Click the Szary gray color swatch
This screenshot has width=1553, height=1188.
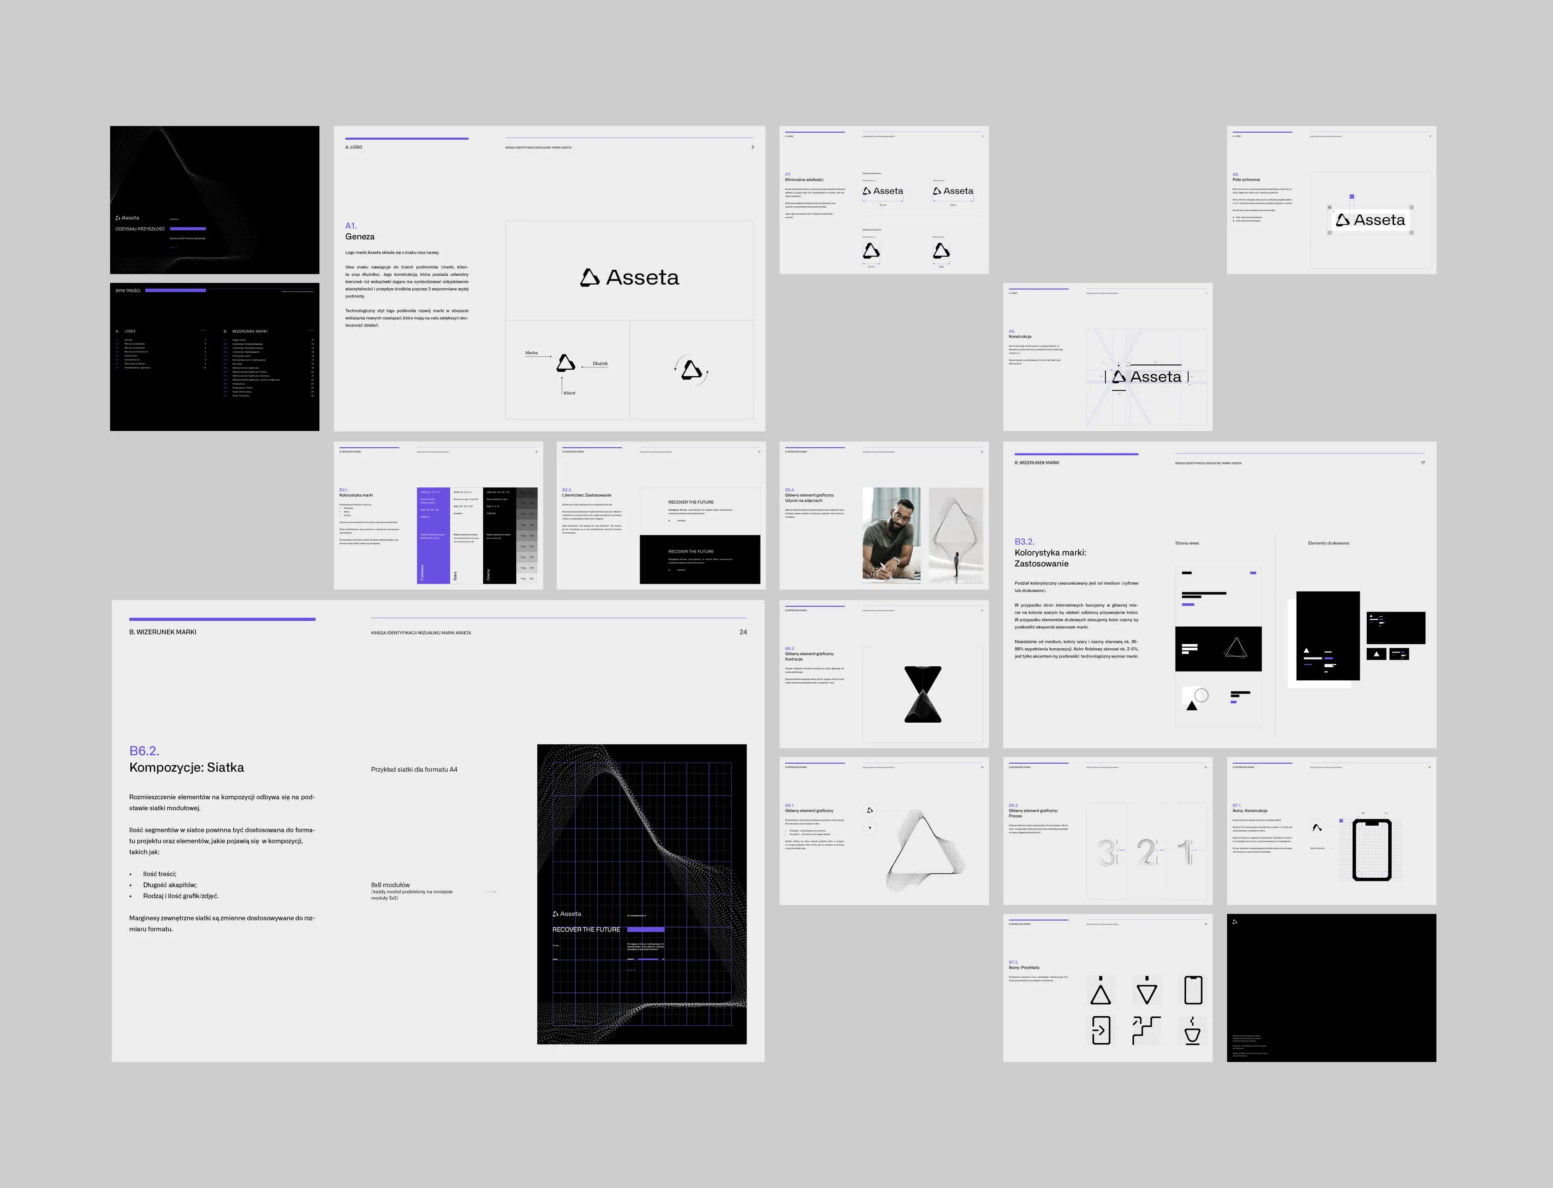pyautogui.click(x=466, y=535)
